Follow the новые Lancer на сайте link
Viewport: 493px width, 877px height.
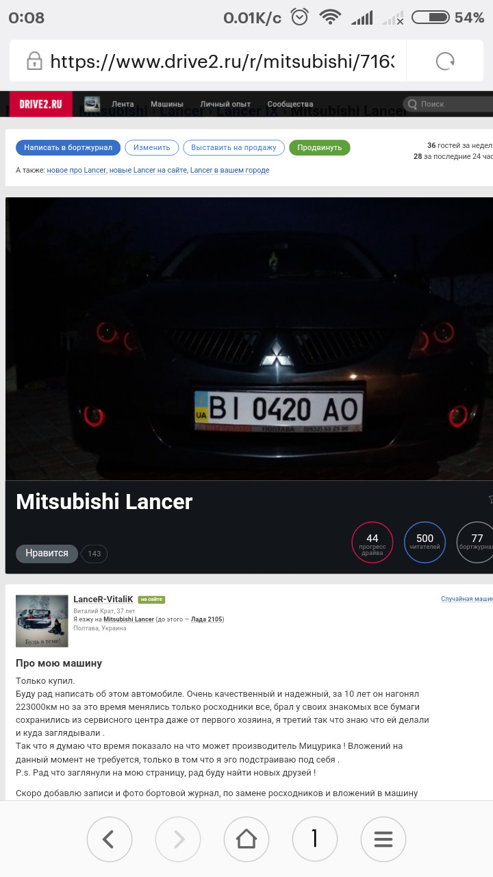click(x=148, y=170)
